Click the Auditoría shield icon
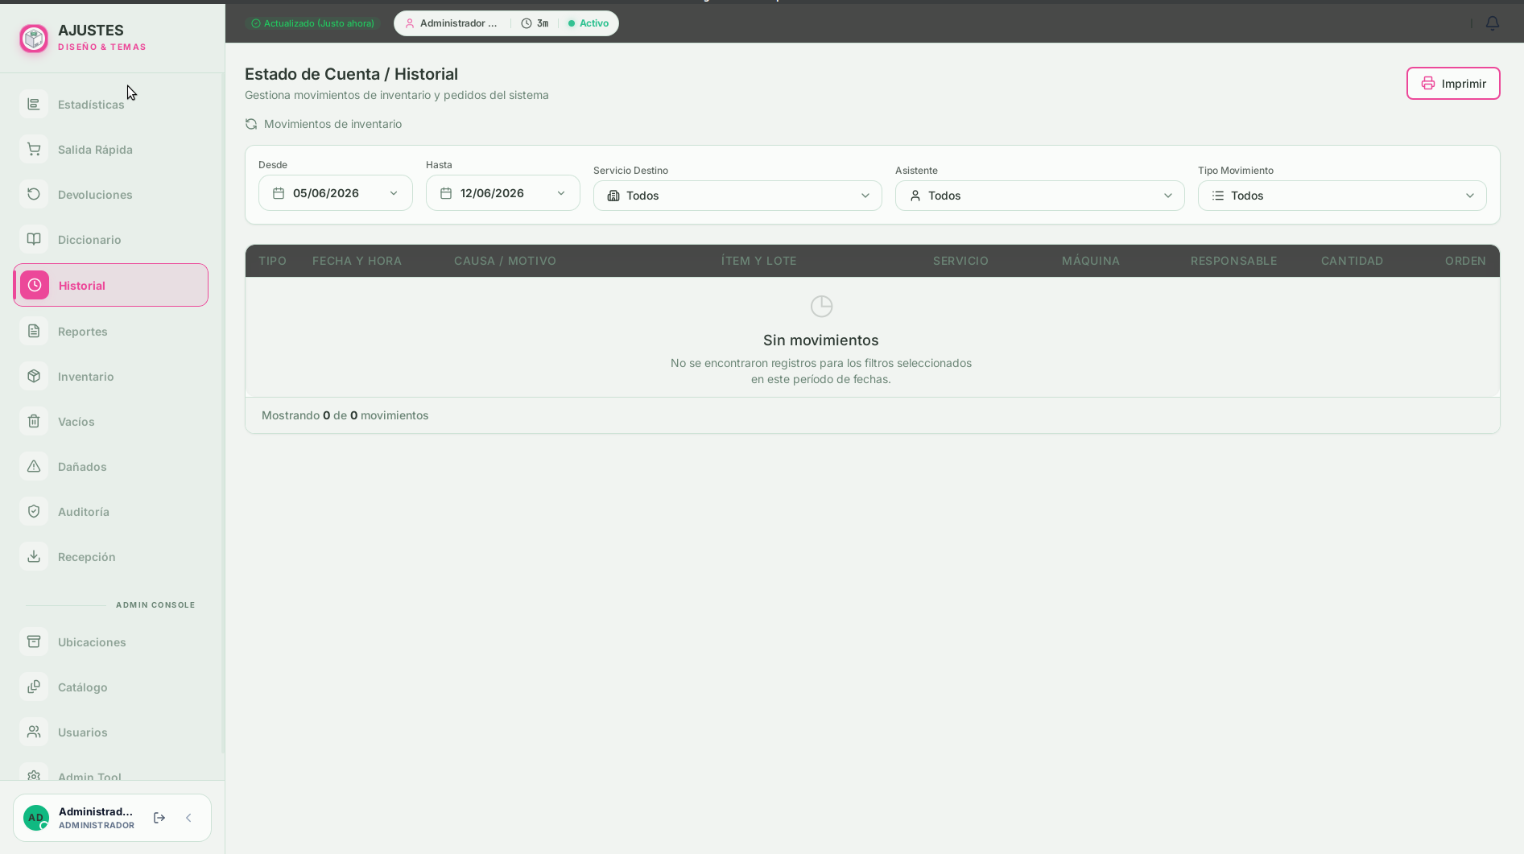The height and width of the screenshot is (854, 1524). tap(34, 511)
